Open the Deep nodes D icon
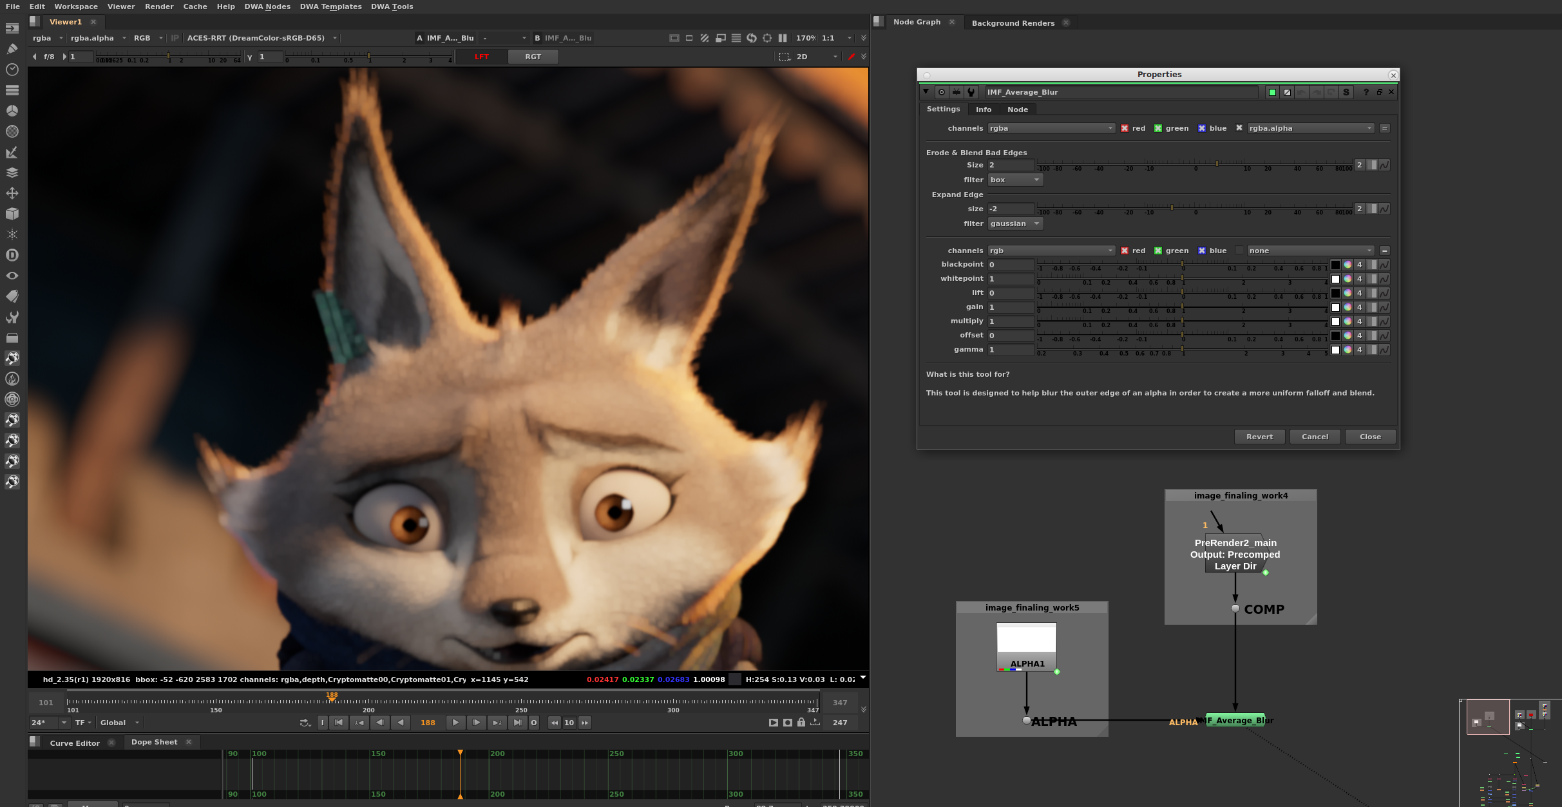Image resolution: width=1562 pixels, height=807 pixels. point(12,255)
